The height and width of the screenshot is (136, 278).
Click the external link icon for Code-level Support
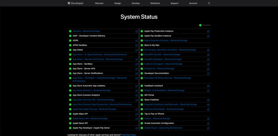click(208, 64)
